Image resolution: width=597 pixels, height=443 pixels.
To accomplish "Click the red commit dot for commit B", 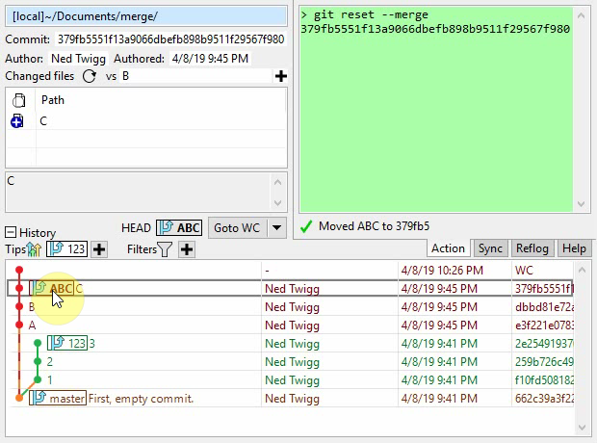I will point(19,306).
